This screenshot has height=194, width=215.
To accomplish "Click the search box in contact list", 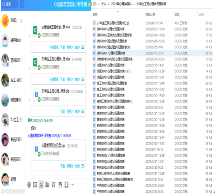I will click(x=9, y=4).
